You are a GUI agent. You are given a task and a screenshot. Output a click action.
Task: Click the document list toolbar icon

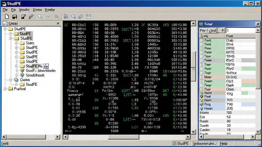pyautogui.click(x=88, y=17)
